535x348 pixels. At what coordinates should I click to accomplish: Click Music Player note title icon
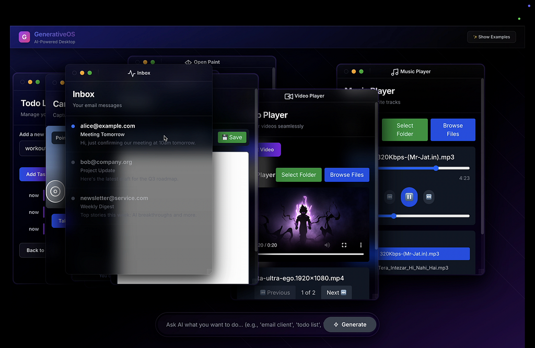(395, 72)
